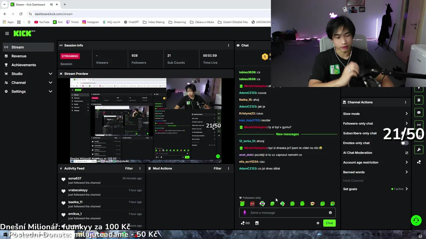Toggle Emotes-only chat switch
Viewport: 426px width, 239px height.
tap(404, 143)
